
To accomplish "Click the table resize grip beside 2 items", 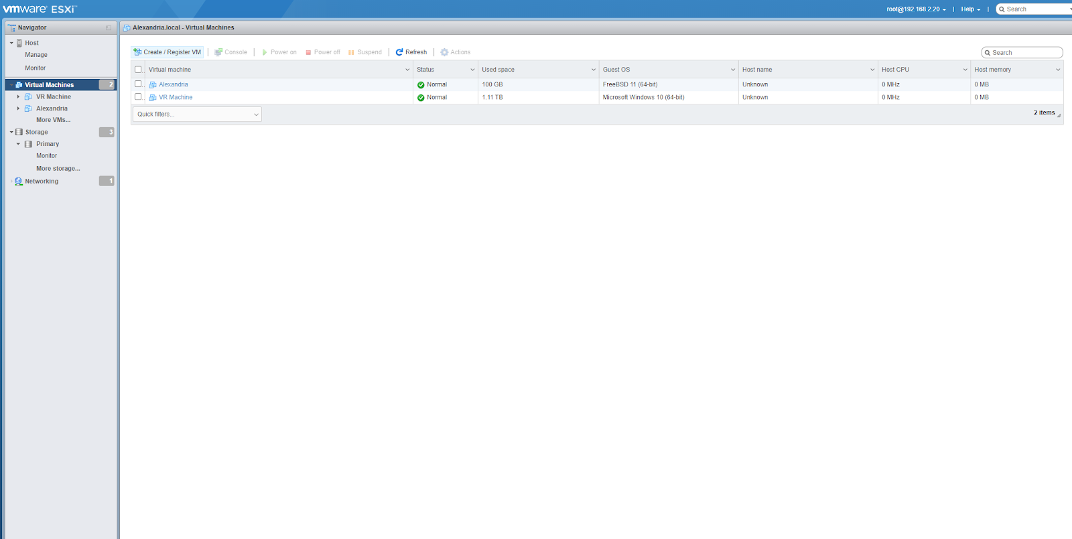I will [1059, 115].
